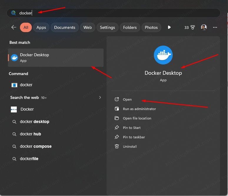Open the Docker web result
This screenshot has height=196, width=228.
pos(56,109)
